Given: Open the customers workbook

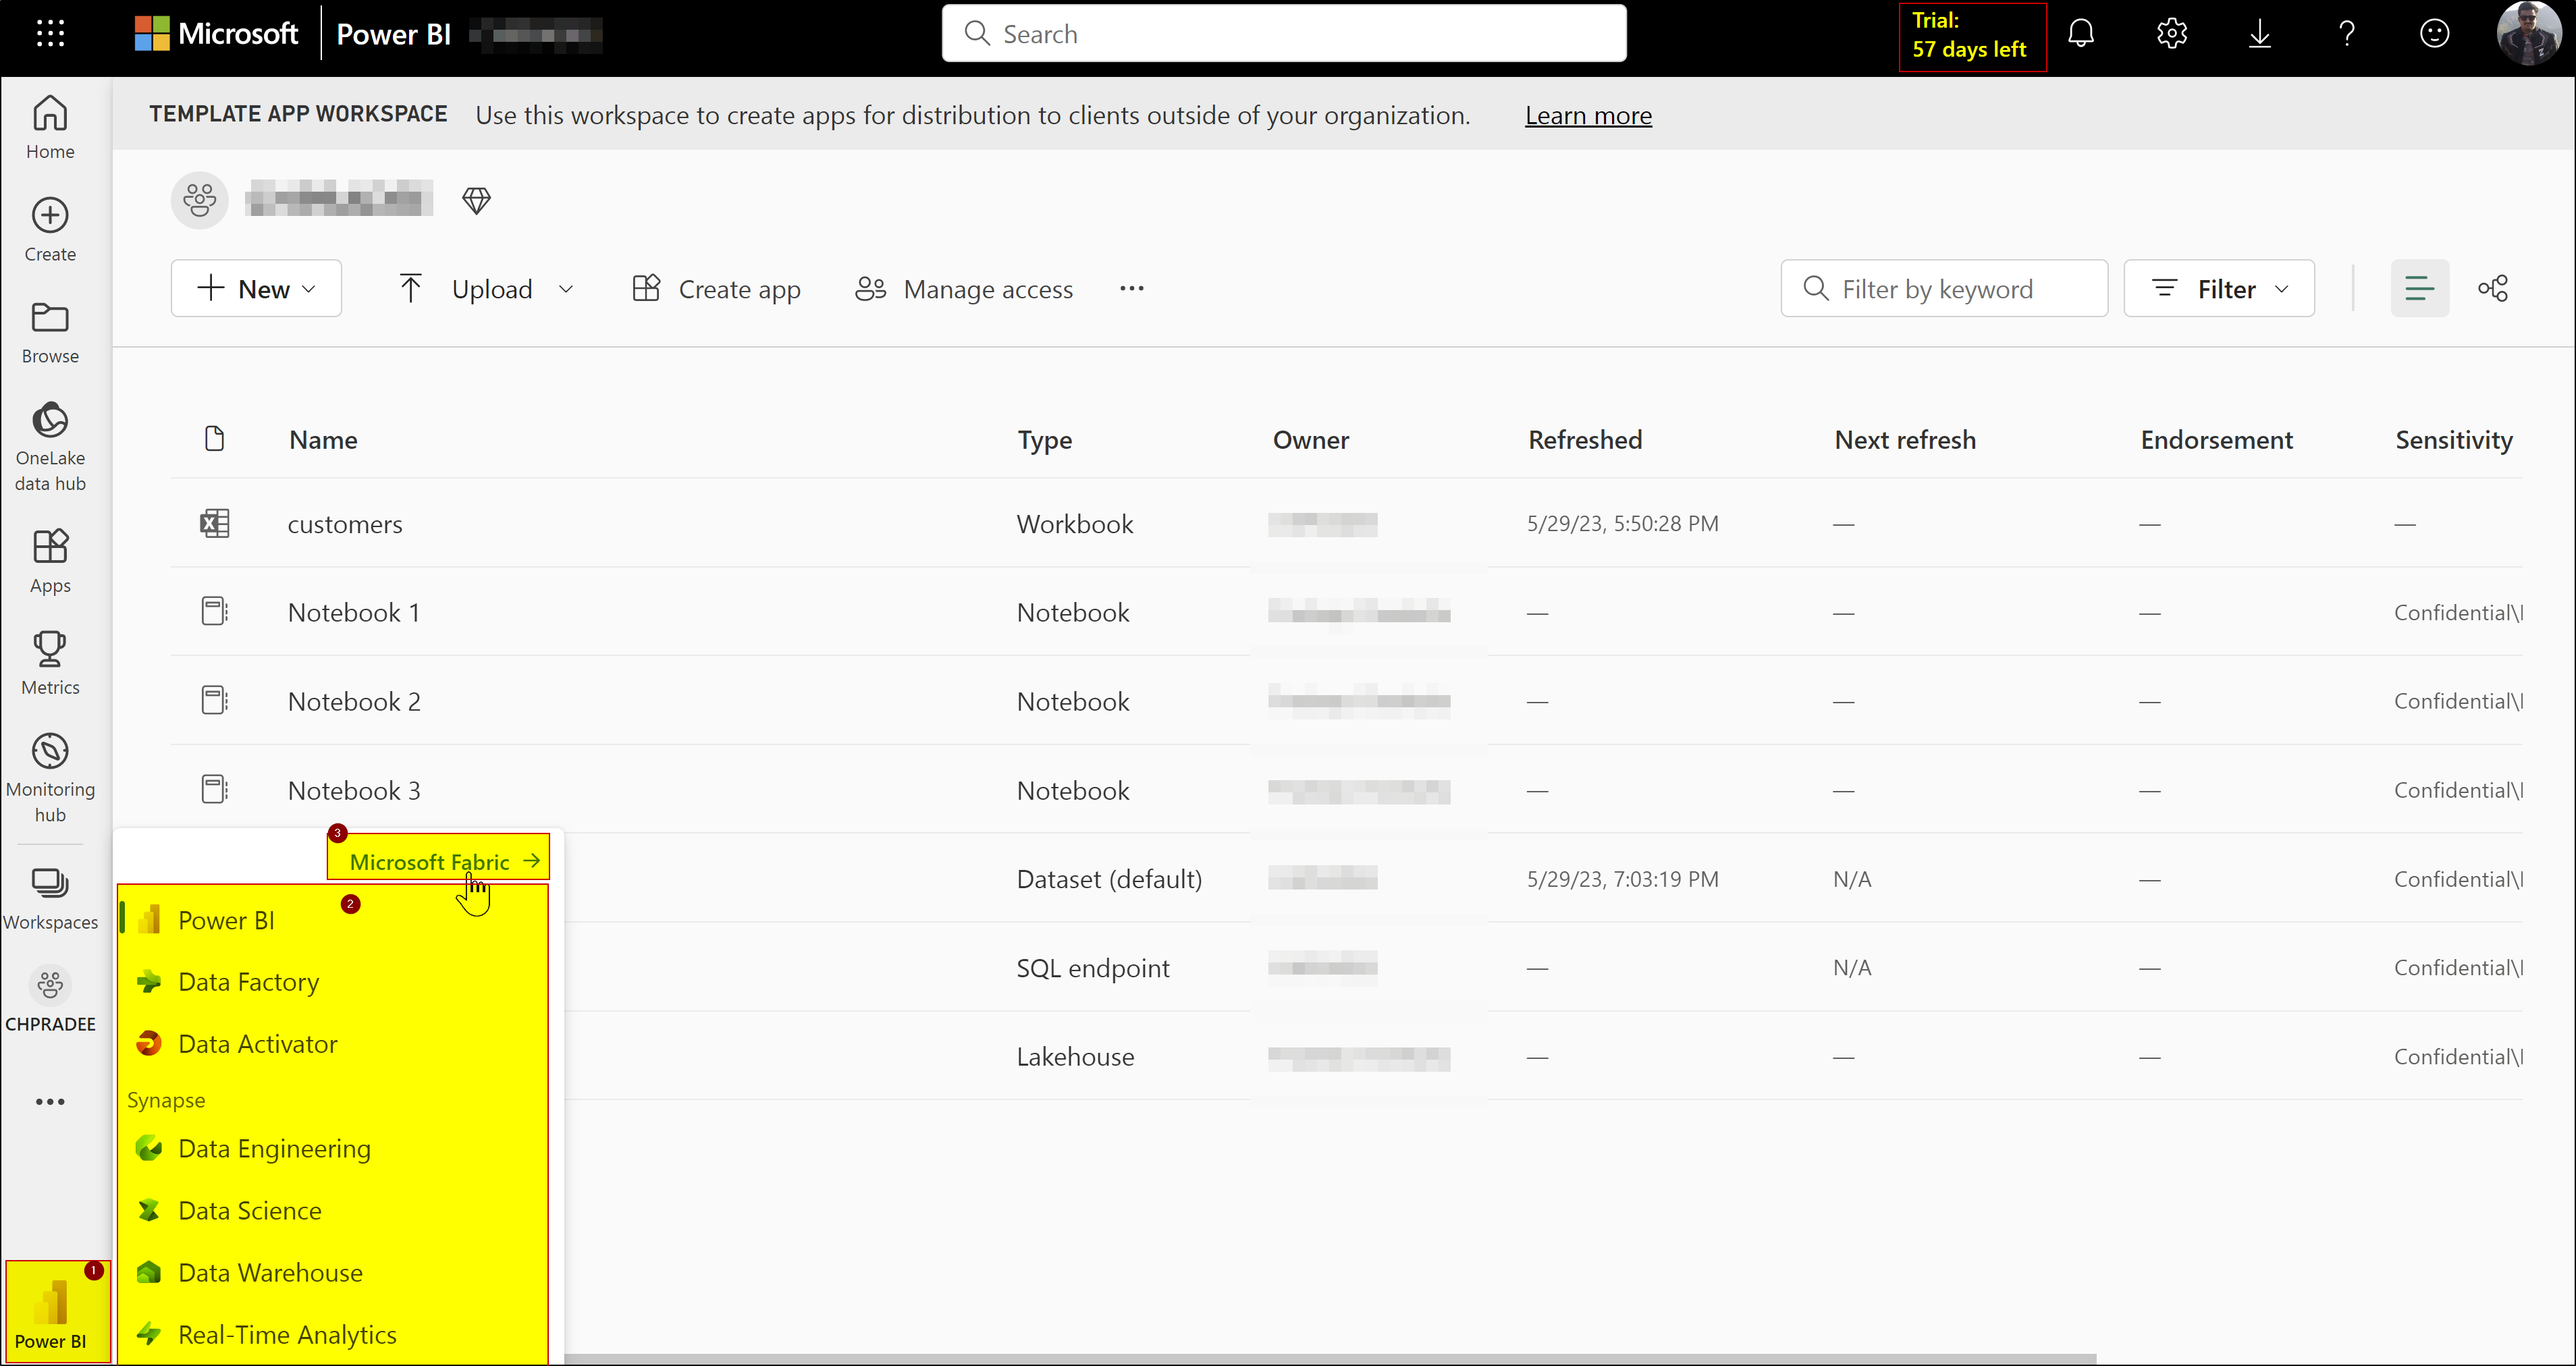Looking at the screenshot, I should pos(345,524).
